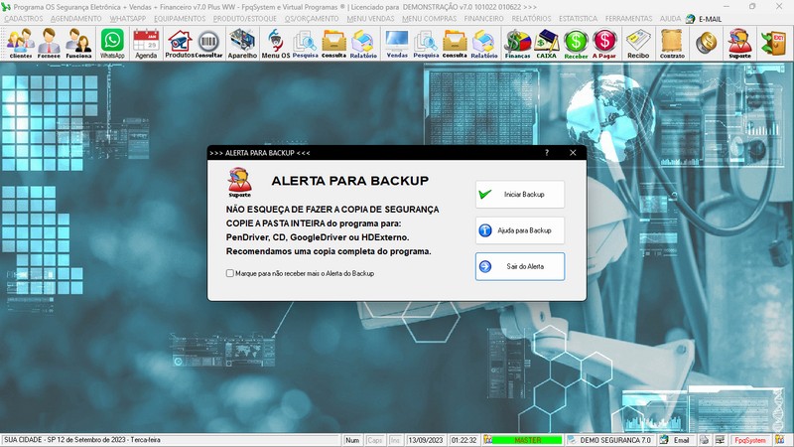The image size is (794, 447).
Task: Launch the WhatsApp toolbar icon
Action: click(112, 44)
